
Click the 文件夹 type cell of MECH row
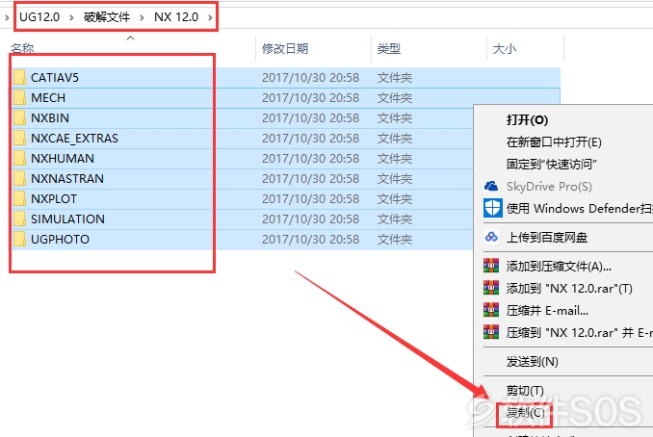click(394, 98)
